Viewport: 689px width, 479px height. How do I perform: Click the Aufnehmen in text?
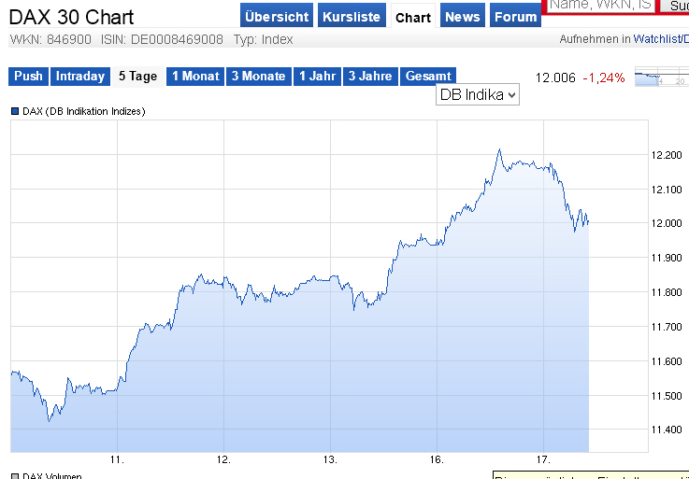(595, 39)
